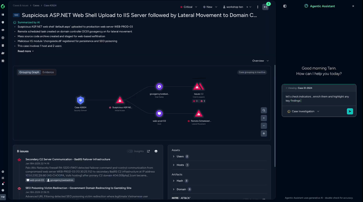Toggle the Insights switch
The width and height of the screenshot is (363, 202).
(x=130, y=151)
